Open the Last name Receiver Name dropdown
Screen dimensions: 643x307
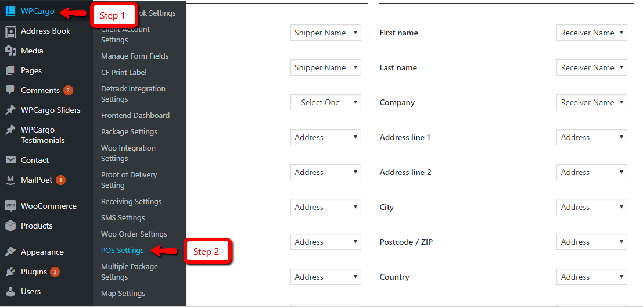pyautogui.click(x=592, y=67)
